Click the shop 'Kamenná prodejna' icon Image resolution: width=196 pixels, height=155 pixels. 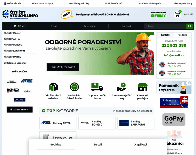pos(143,87)
